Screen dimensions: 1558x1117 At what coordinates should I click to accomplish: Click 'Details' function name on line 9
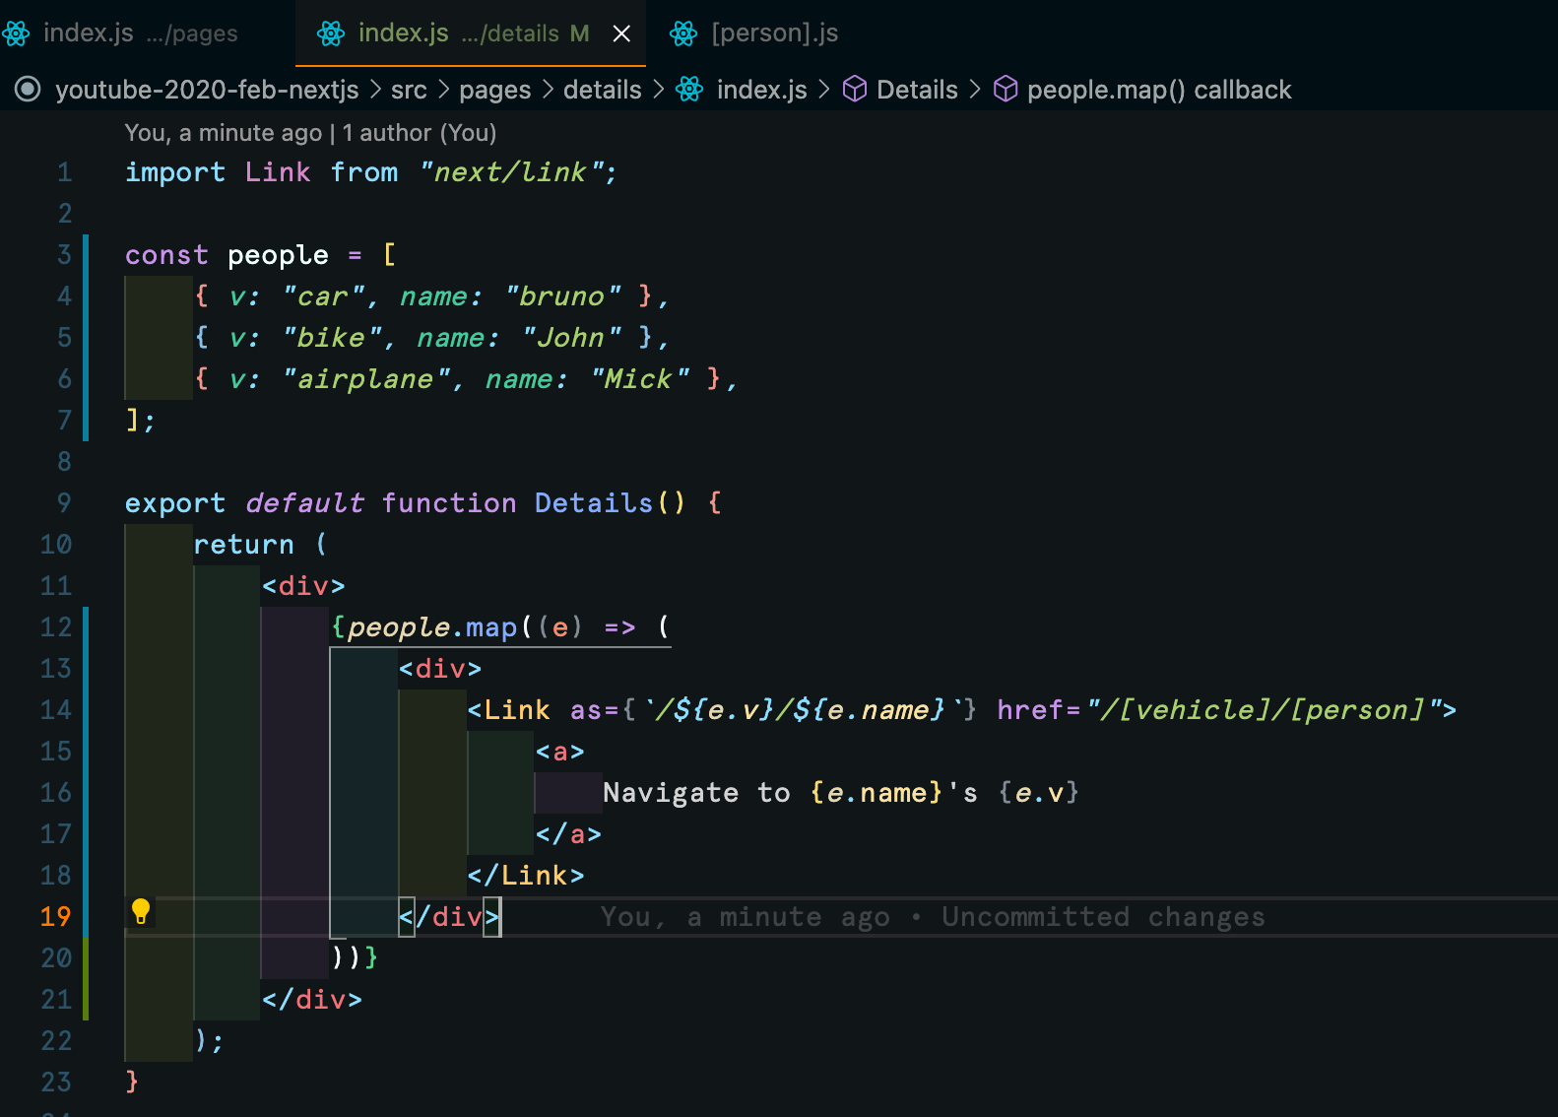click(594, 503)
